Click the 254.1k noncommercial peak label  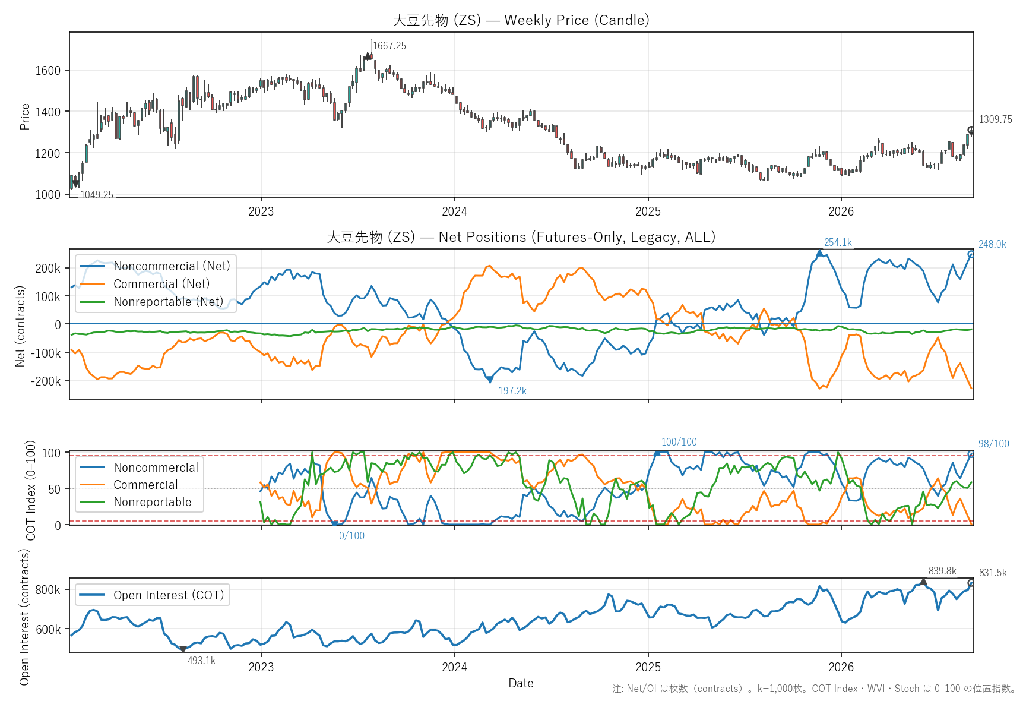point(838,242)
